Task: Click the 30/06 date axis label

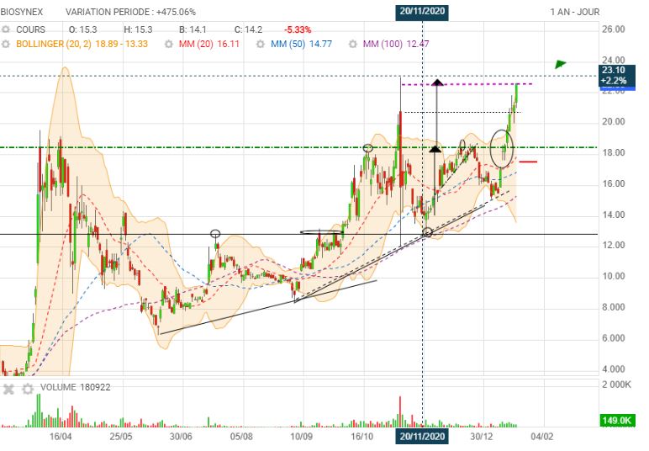Action: (x=181, y=437)
